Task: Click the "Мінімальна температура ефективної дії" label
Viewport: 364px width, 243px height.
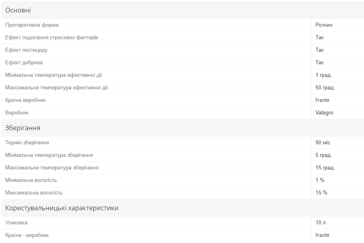Action: click(54, 75)
